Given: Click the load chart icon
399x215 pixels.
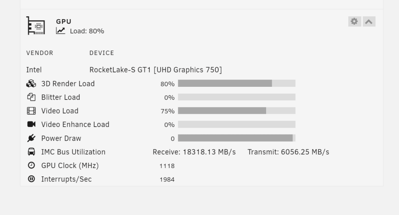Looking at the screenshot, I should coord(61,31).
